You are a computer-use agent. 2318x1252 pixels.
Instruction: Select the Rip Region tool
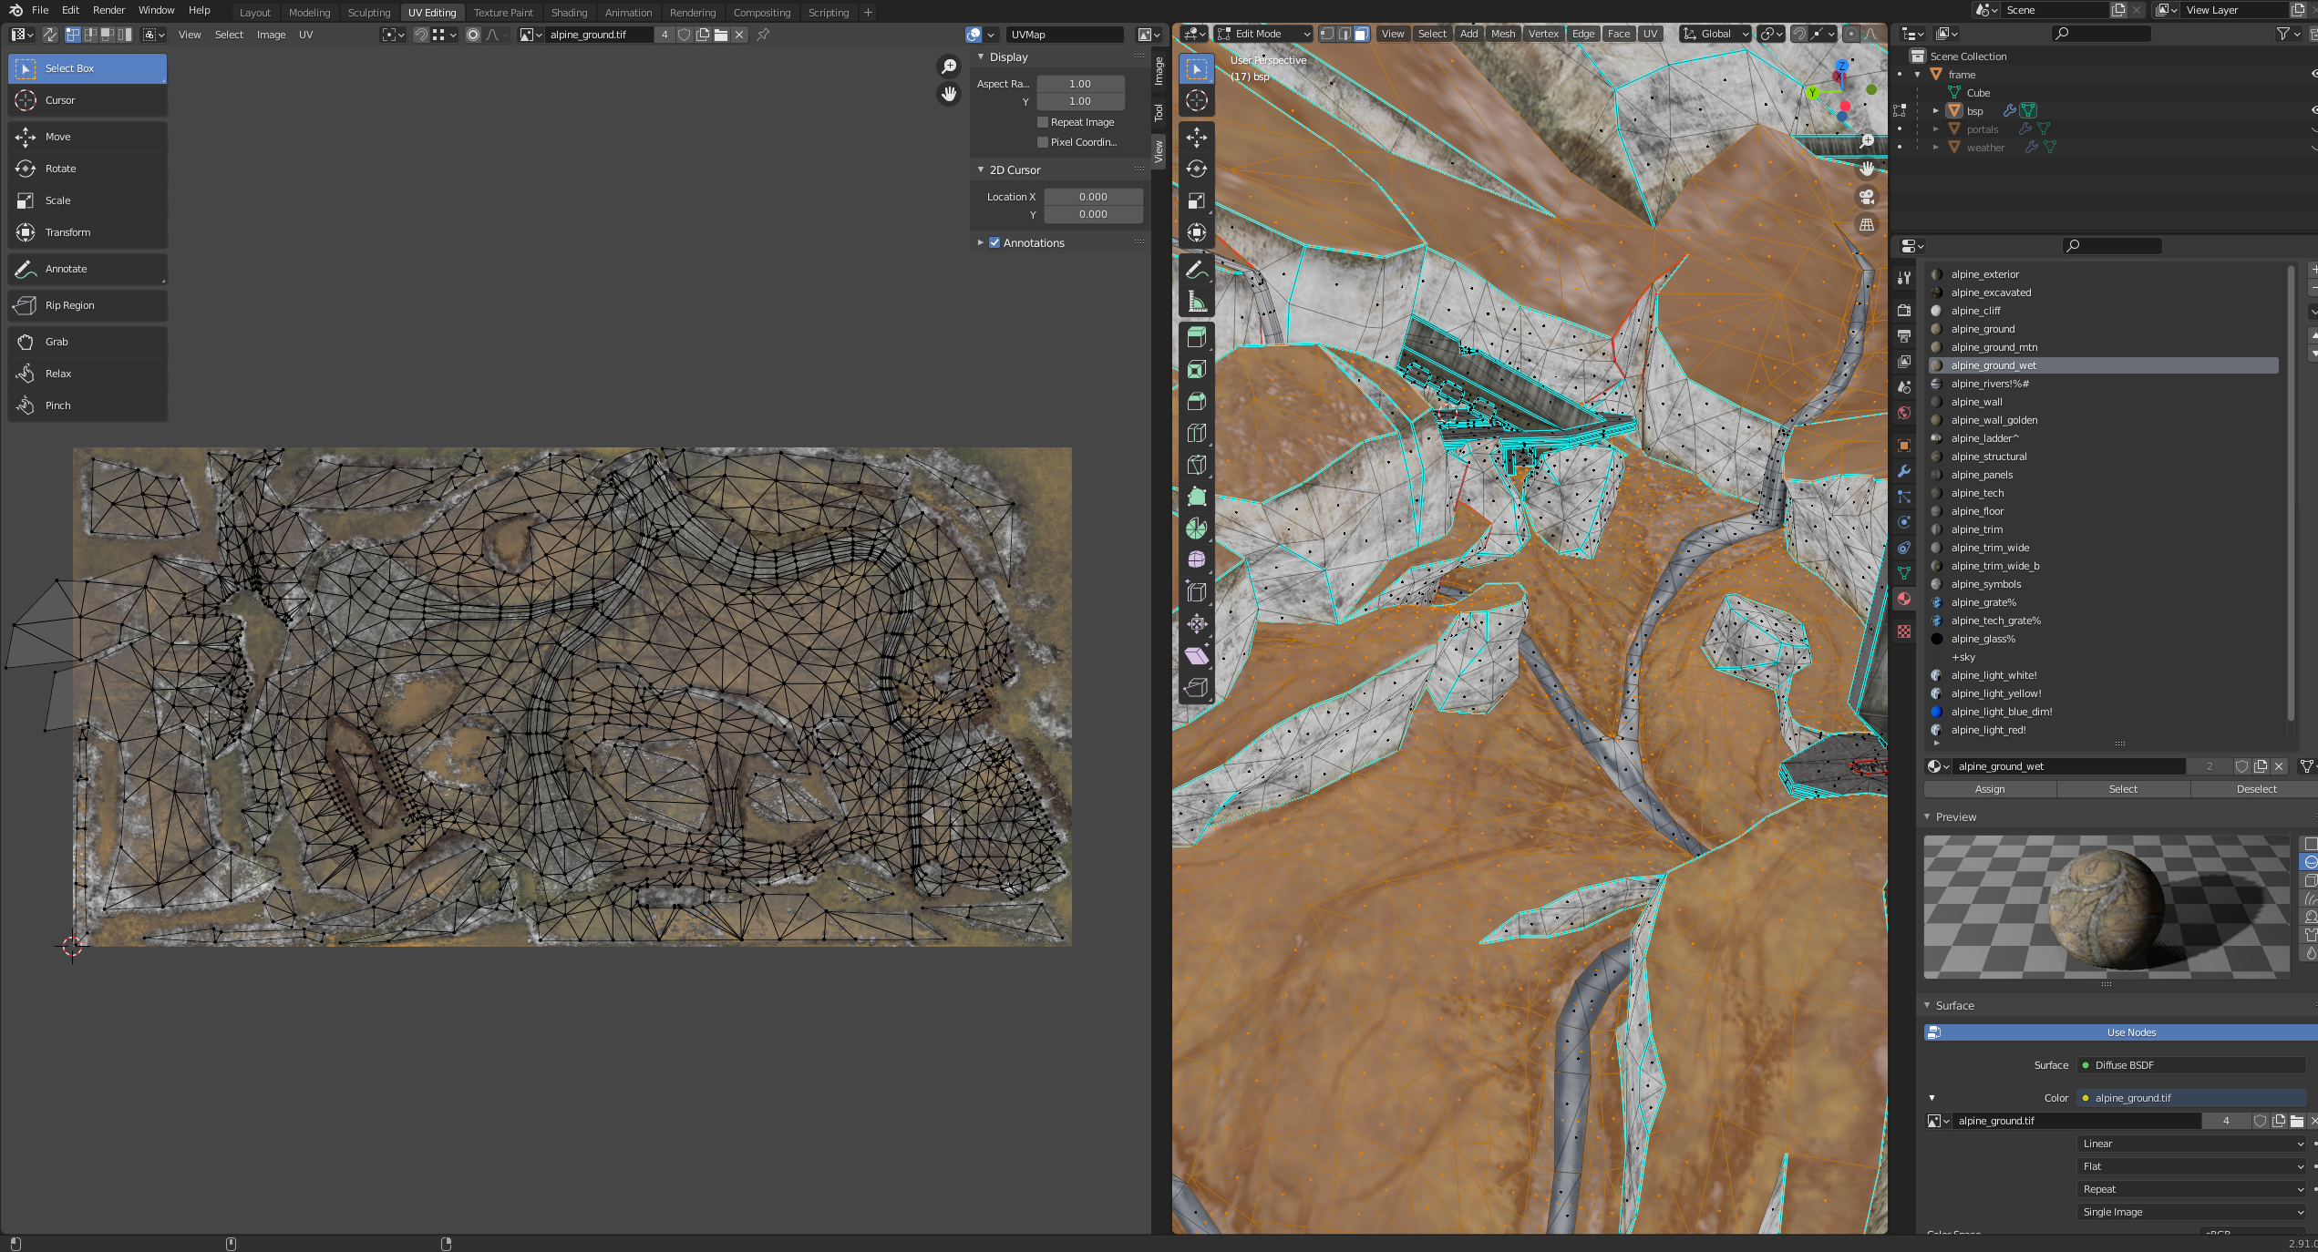(x=69, y=305)
